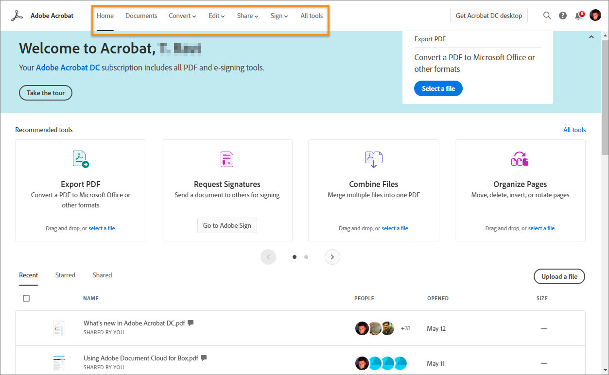The image size is (609, 375).
Task: Click the Request Signatures tool icon
Action: pos(227,159)
